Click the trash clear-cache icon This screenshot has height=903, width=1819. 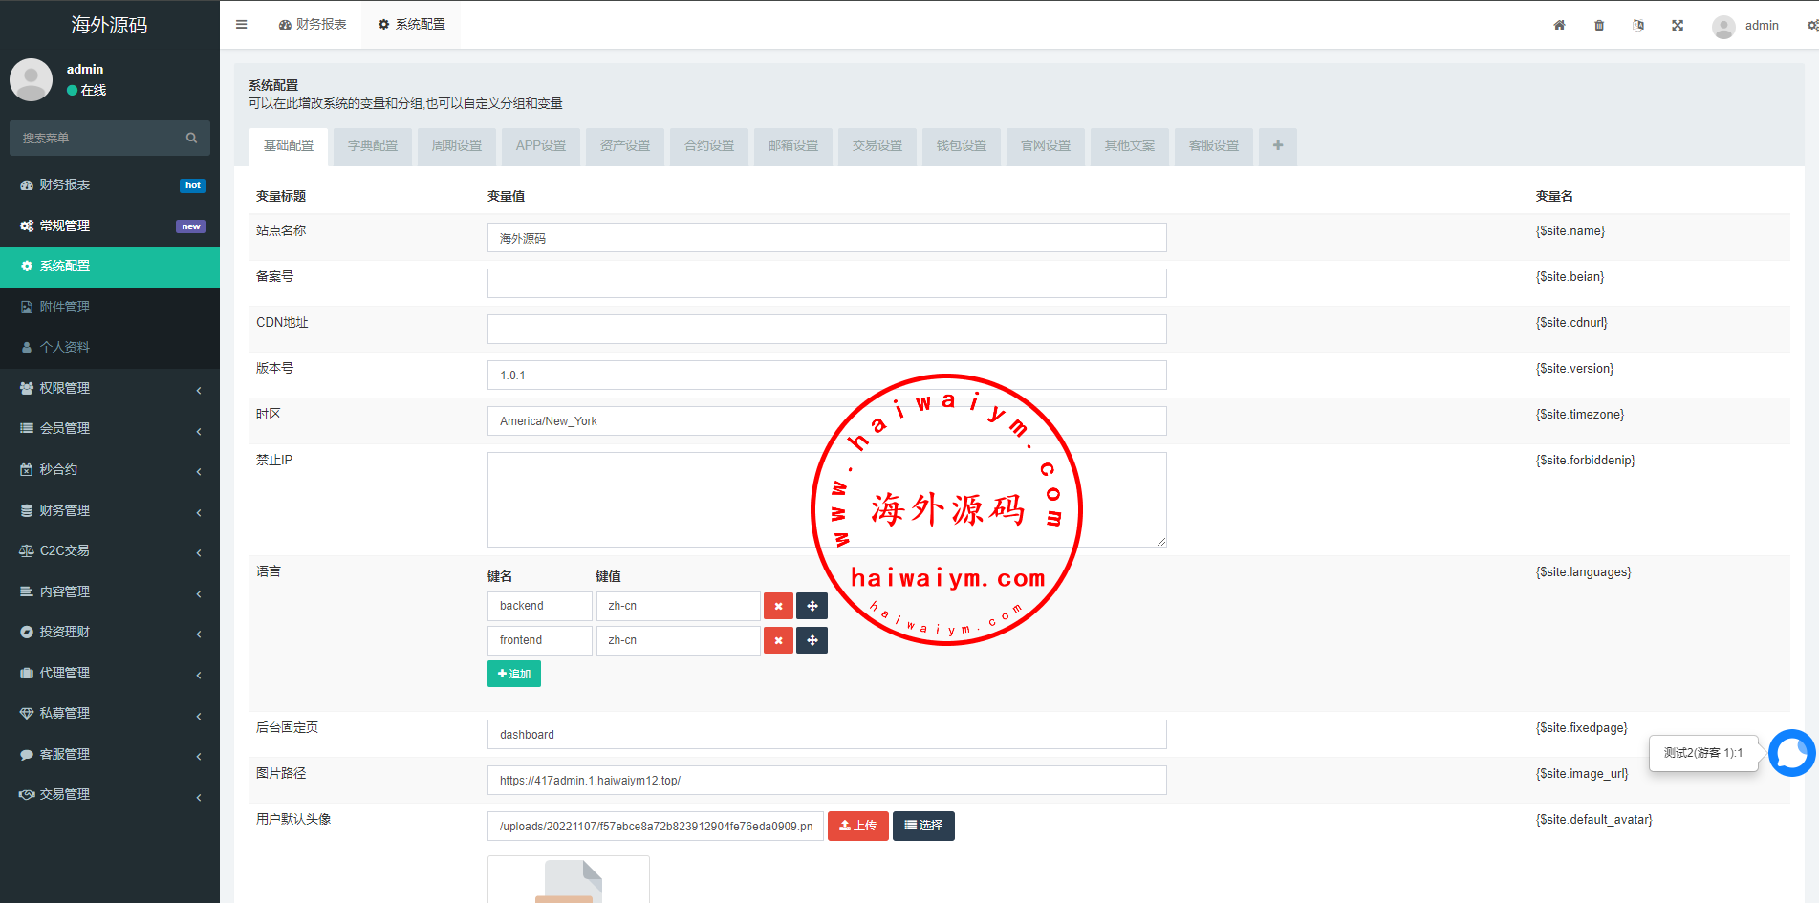[1599, 26]
